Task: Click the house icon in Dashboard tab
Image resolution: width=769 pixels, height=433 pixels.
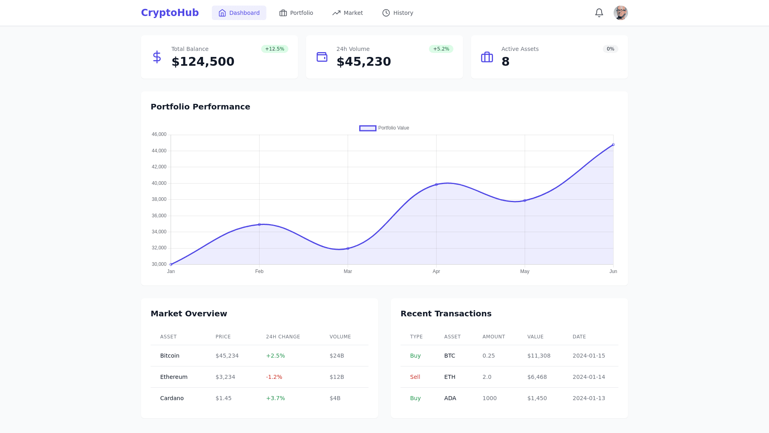Action: coord(222,13)
